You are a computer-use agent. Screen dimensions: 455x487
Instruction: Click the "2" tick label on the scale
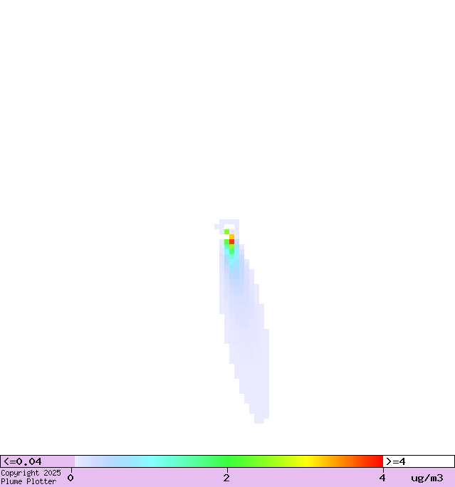pos(226,478)
